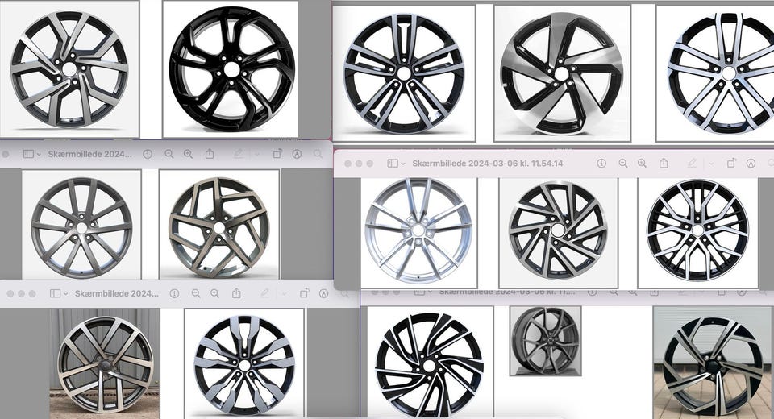Viewport: 774px width, 419px height.
Task: Toggle sidebar in the 11.54.14 Preview window
Action: [393, 164]
